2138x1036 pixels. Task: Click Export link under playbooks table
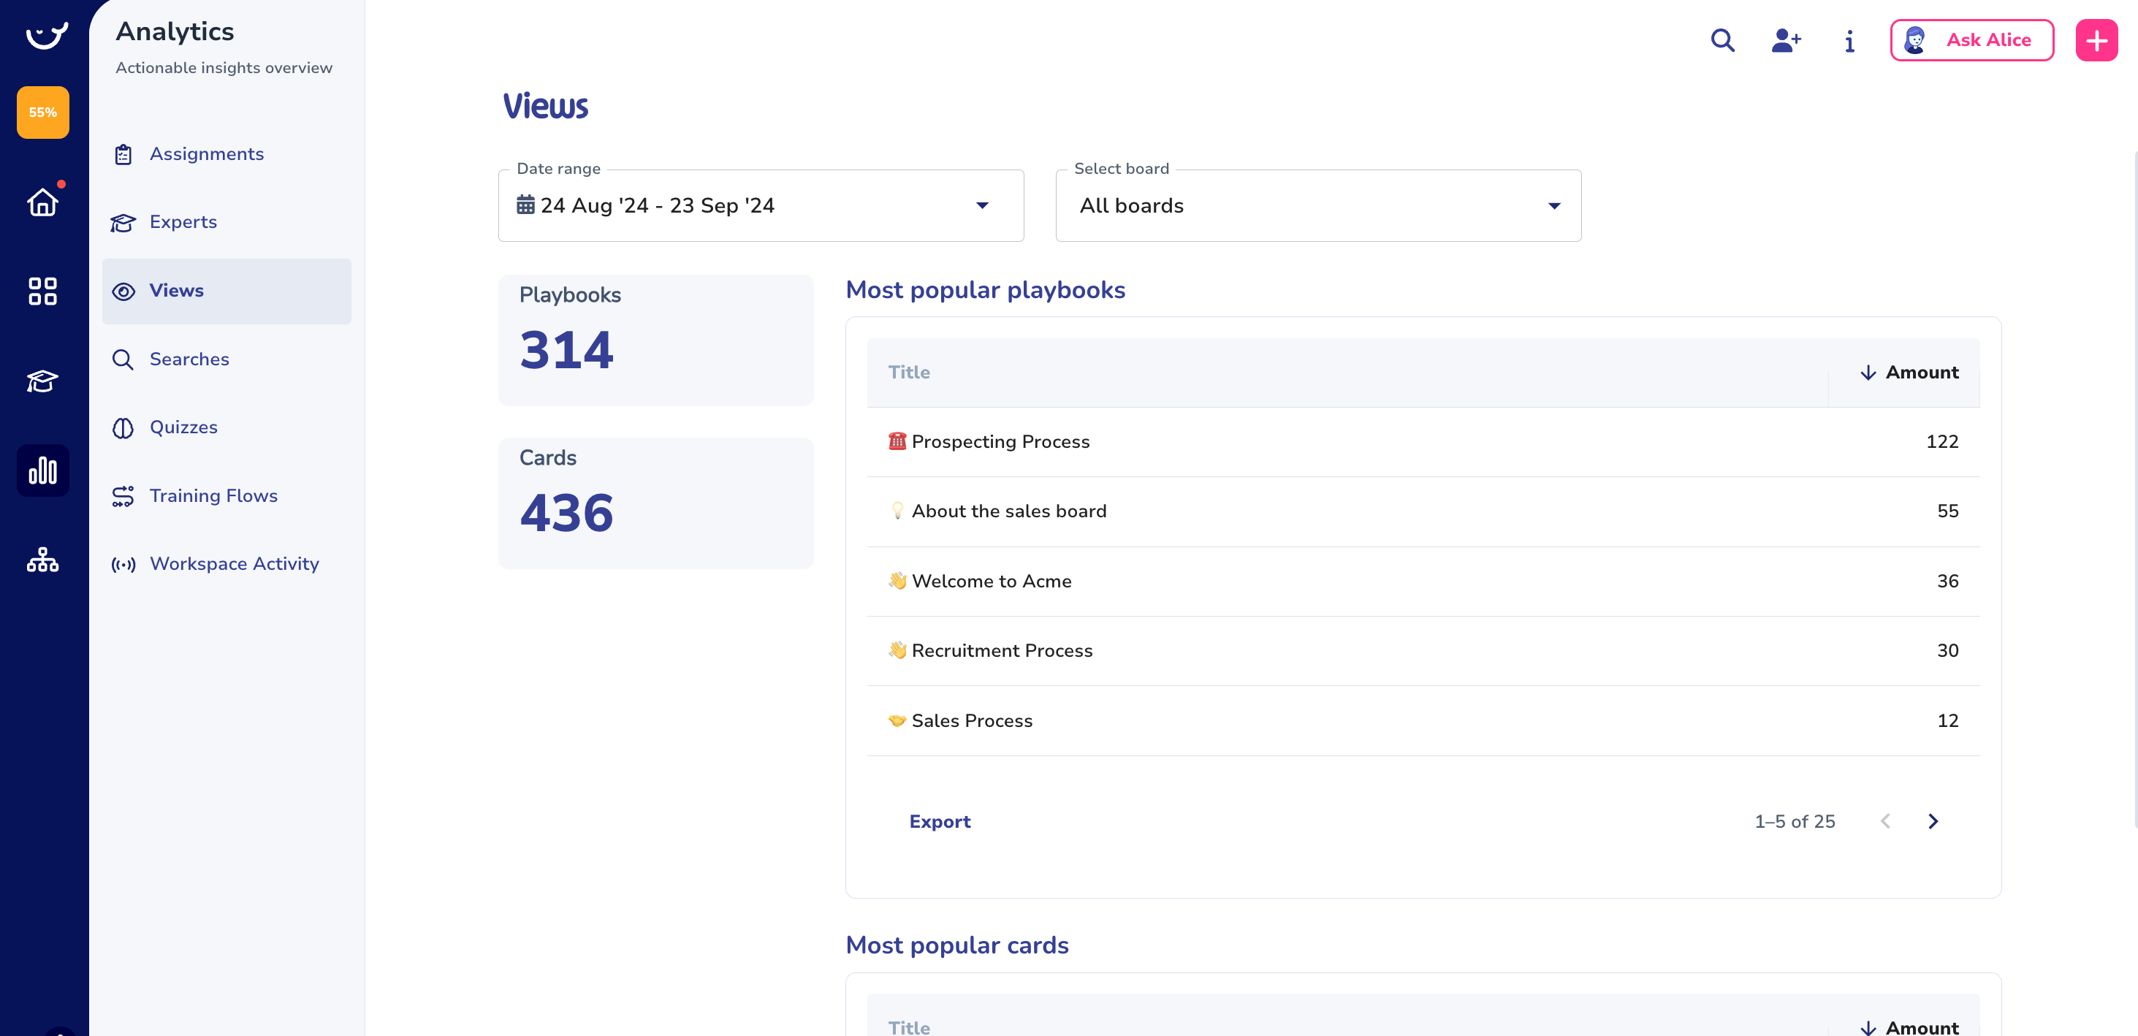point(940,821)
